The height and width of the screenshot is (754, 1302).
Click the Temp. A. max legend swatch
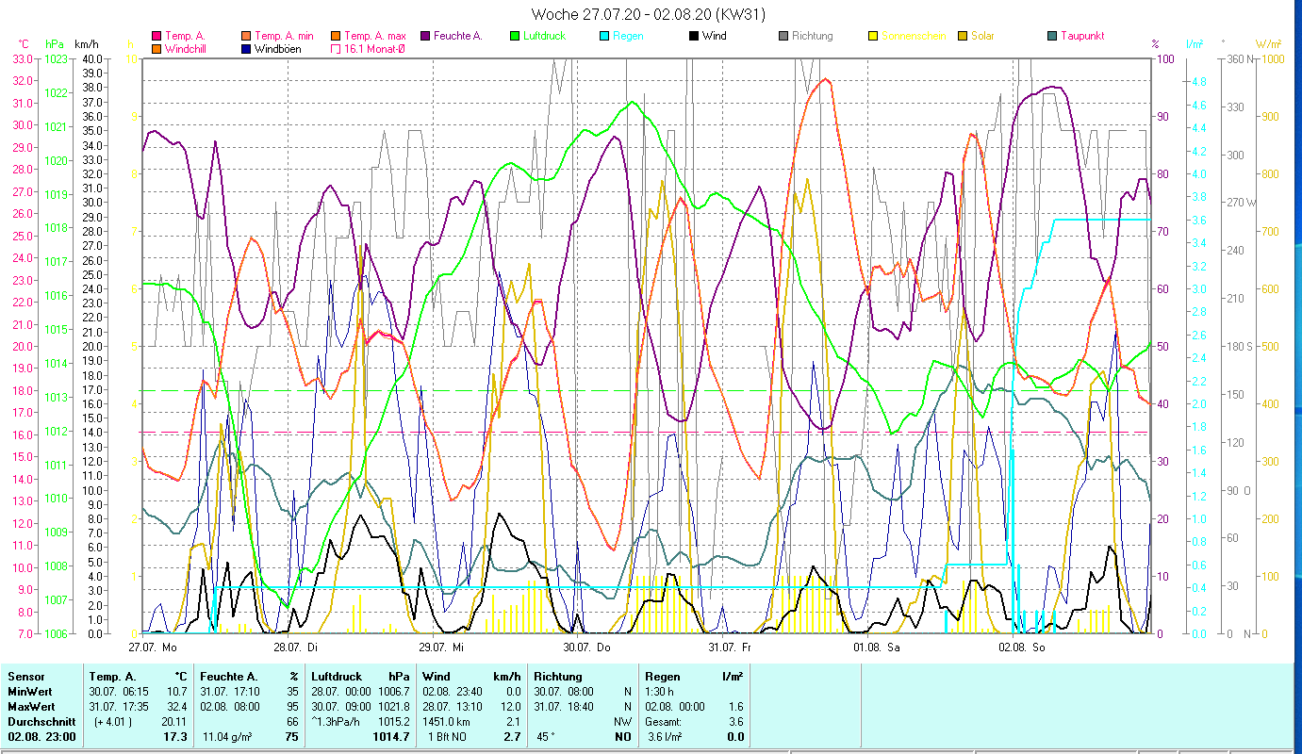click(336, 36)
